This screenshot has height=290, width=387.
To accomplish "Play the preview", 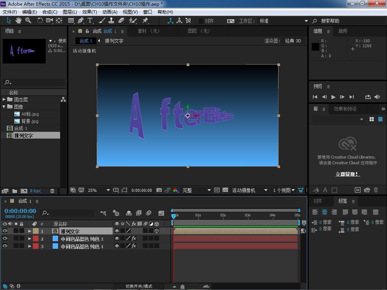I will 333,97.
